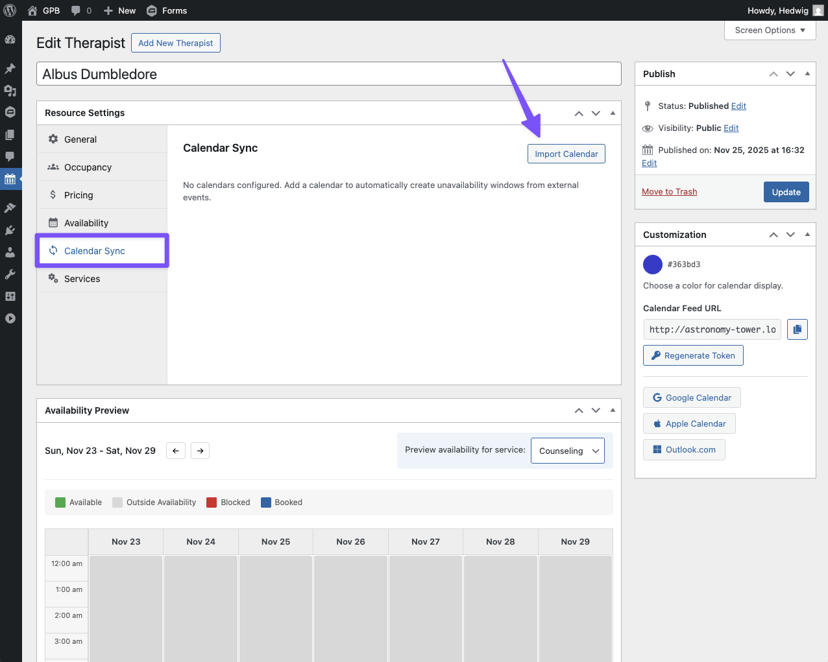Expand the Screen Options dropdown
This screenshot has height=662, width=828.
click(770, 30)
